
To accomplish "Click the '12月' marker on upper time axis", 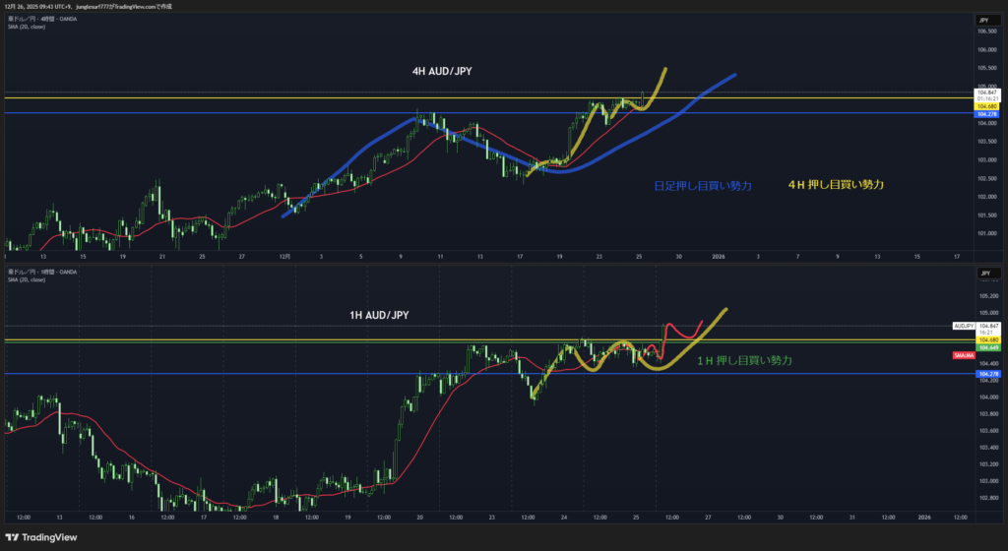I will (x=283, y=255).
